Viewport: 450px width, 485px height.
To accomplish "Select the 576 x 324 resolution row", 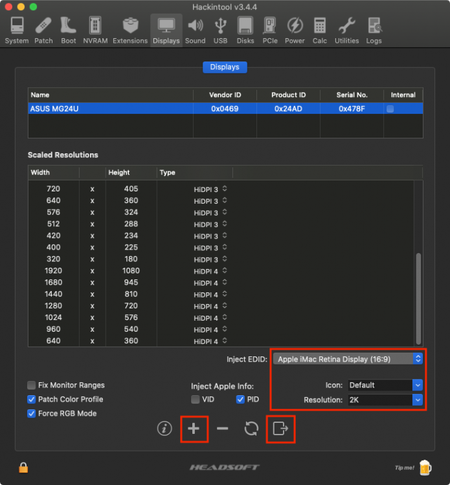I will click(221, 212).
